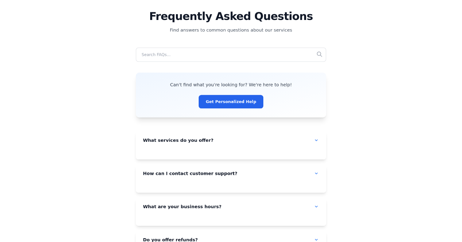Expand the customer support FAQ chevron
Viewport: 462px width, 242px height.
click(x=316, y=173)
